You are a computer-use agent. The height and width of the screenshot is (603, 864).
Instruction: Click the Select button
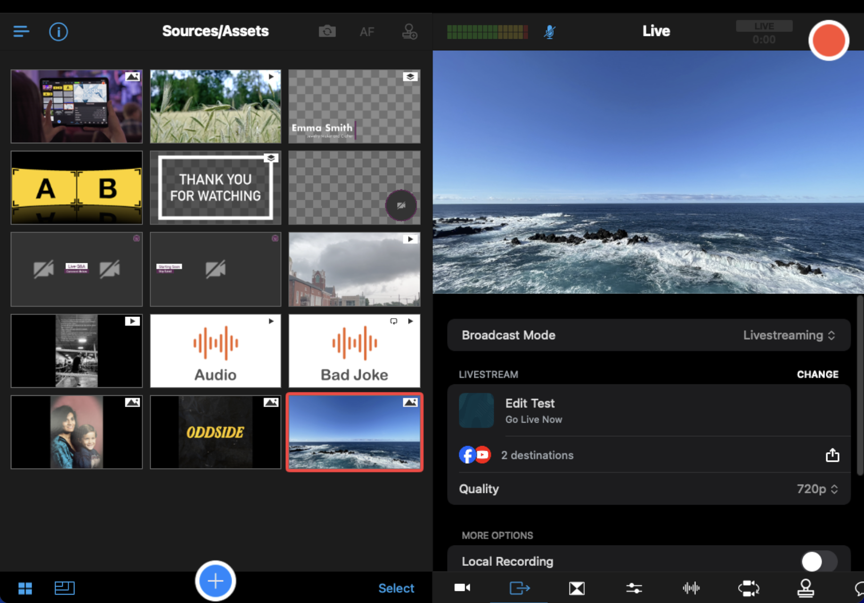(396, 588)
